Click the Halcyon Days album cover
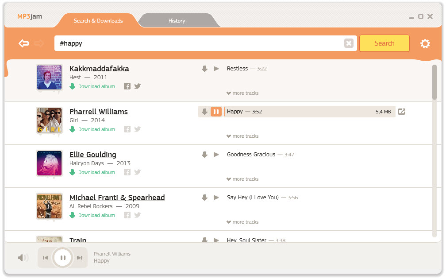The width and height of the screenshot is (446, 279). click(49, 163)
